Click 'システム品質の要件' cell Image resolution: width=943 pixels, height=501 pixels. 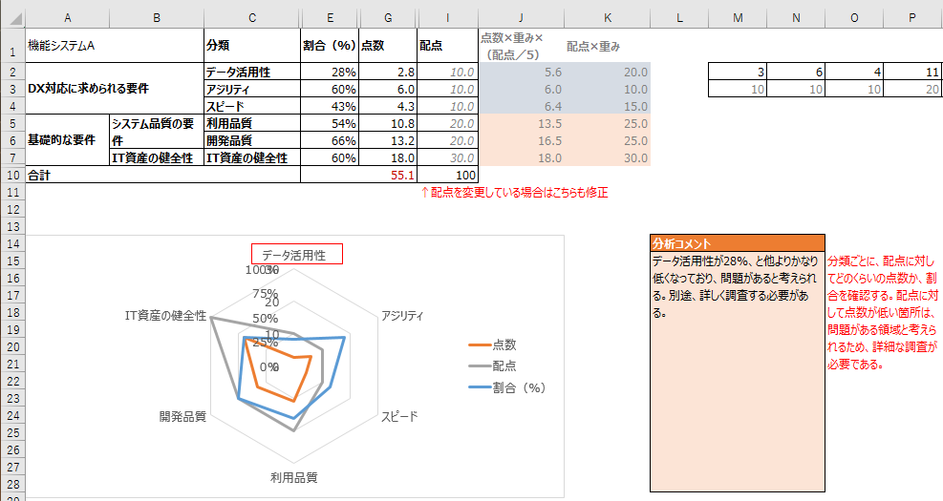[x=157, y=132]
